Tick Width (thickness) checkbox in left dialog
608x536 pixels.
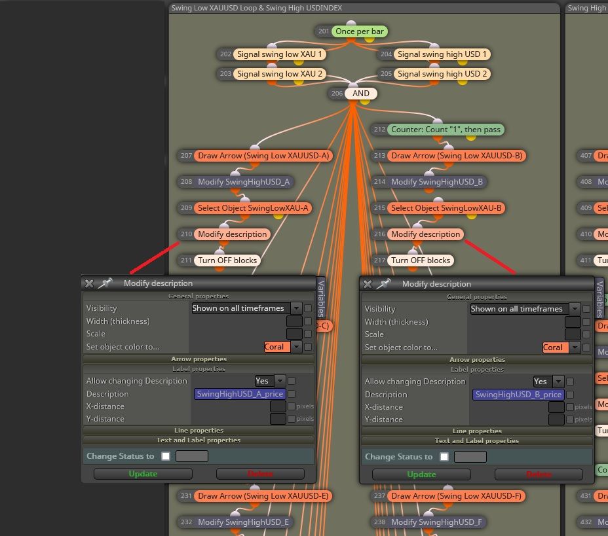(308, 321)
